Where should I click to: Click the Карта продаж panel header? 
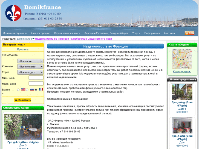(x=182, y=45)
